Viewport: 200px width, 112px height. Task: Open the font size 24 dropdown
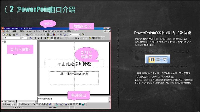click(x=27, y=38)
